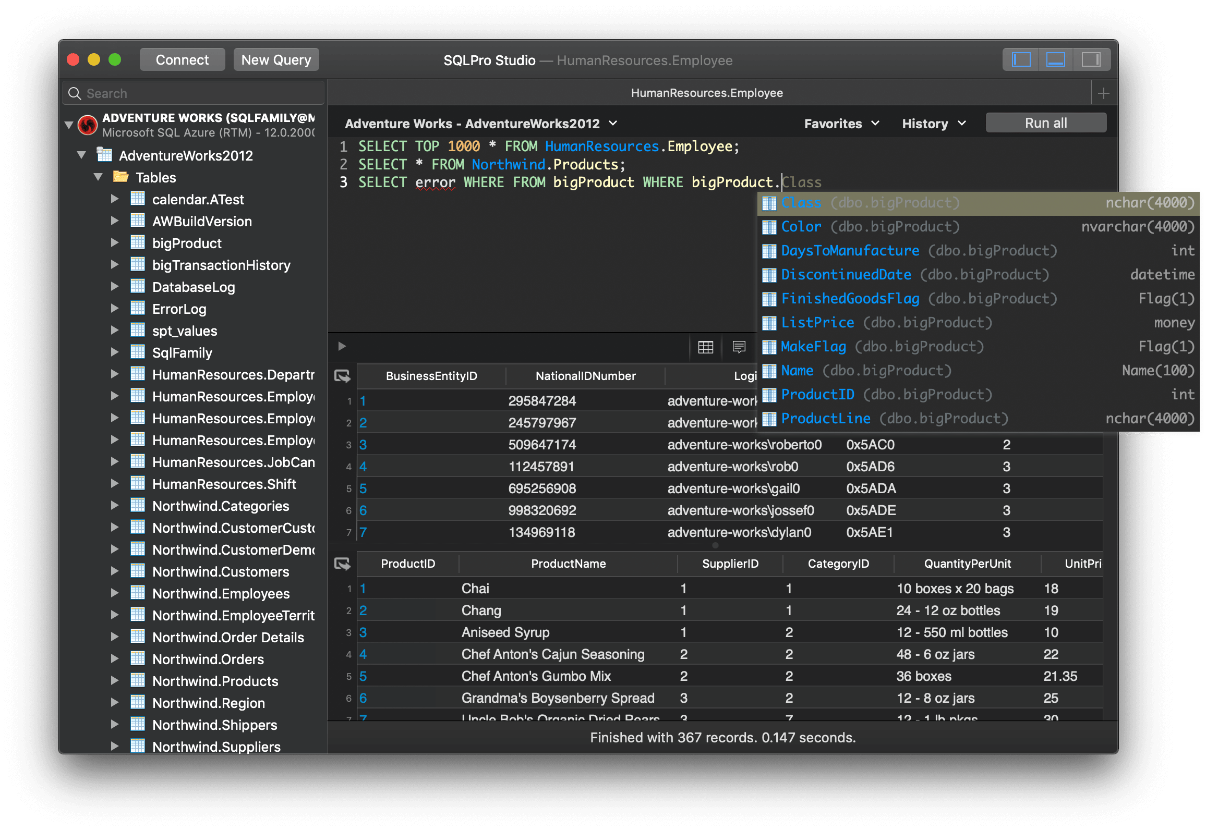Run query with the play arrow icon

342,346
